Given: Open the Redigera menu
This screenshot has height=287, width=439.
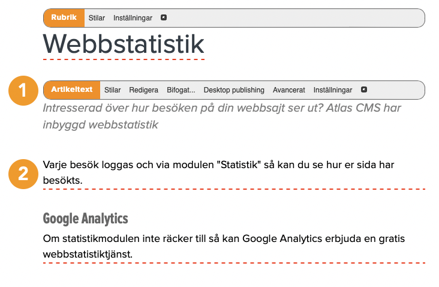Looking at the screenshot, I should tap(143, 90).
